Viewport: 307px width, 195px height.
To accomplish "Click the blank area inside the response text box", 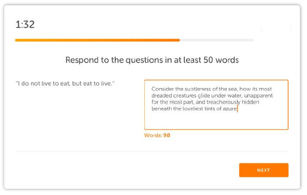I will click(x=216, y=121).
